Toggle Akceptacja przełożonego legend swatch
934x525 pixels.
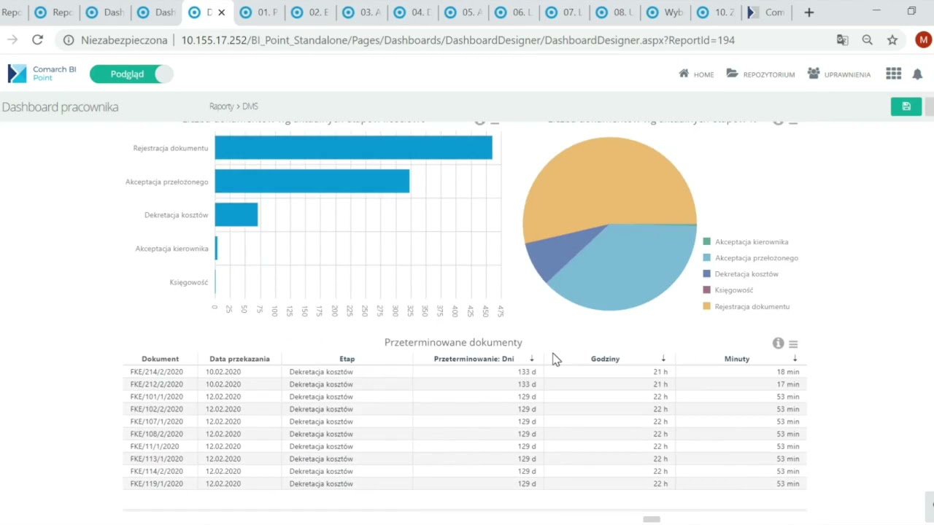pos(706,258)
